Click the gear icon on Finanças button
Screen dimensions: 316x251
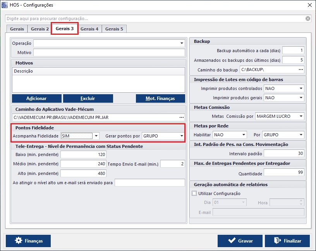click(18, 241)
